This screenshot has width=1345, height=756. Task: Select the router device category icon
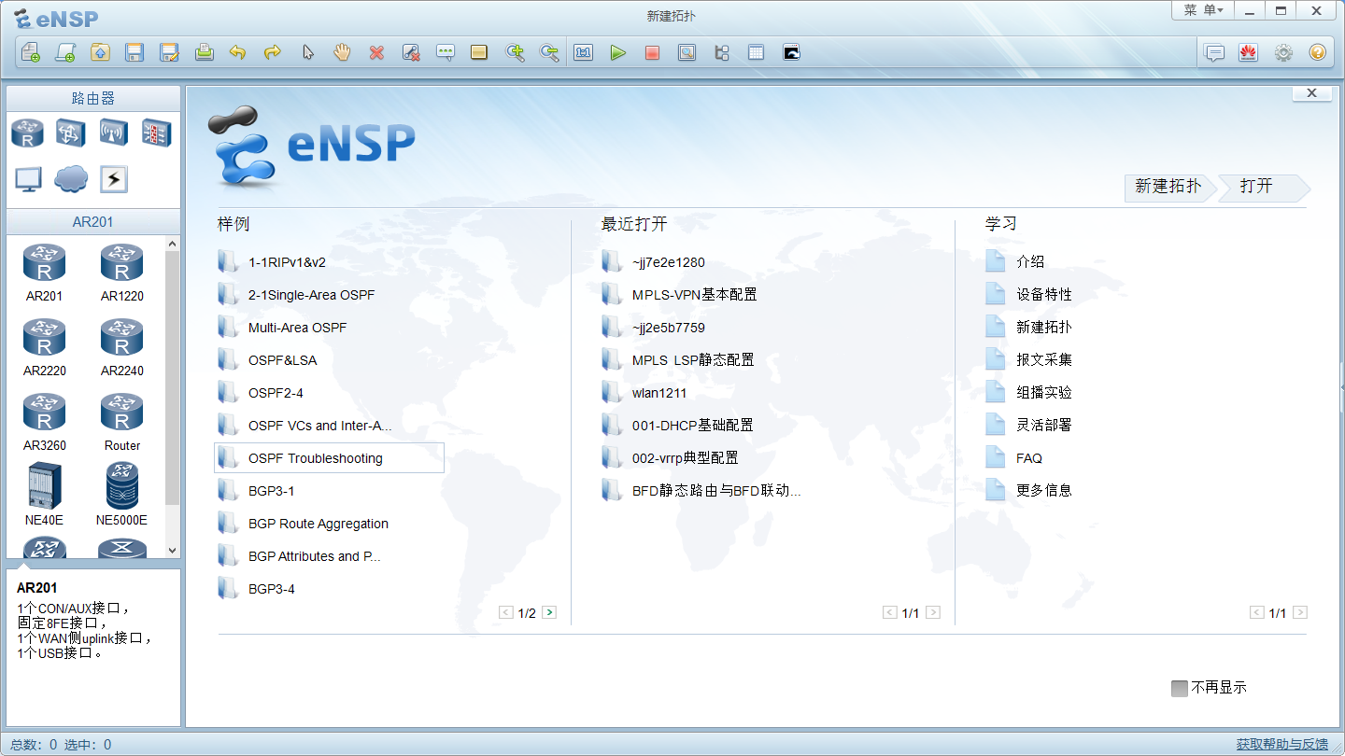(27, 133)
